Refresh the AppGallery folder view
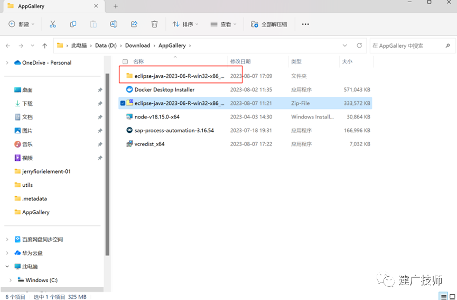457x300 pixels. pos(359,45)
